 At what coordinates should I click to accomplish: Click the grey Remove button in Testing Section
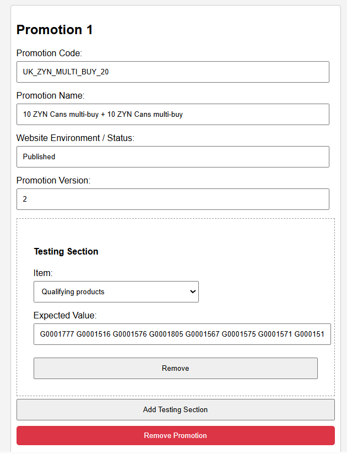pos(175,368)
